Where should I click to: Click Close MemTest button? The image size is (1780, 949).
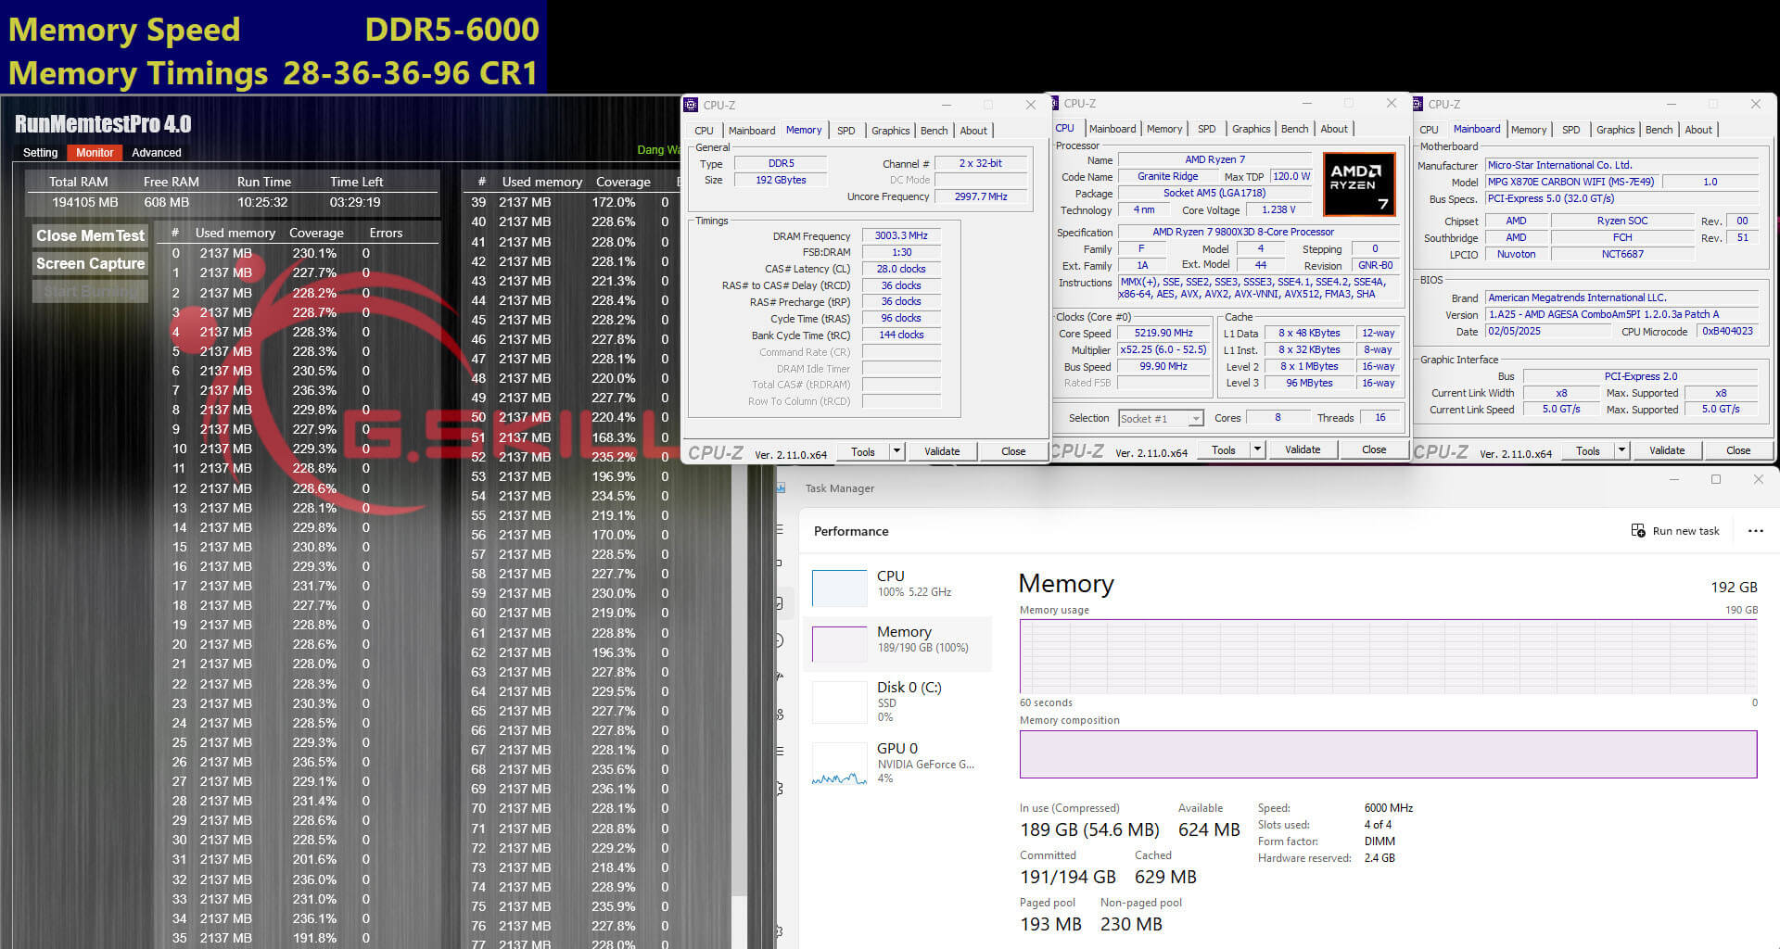[90, 235]
